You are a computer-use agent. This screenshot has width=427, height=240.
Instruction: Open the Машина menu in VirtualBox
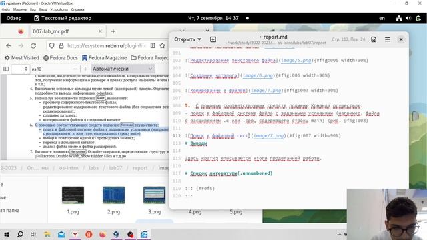coord(20,9)
